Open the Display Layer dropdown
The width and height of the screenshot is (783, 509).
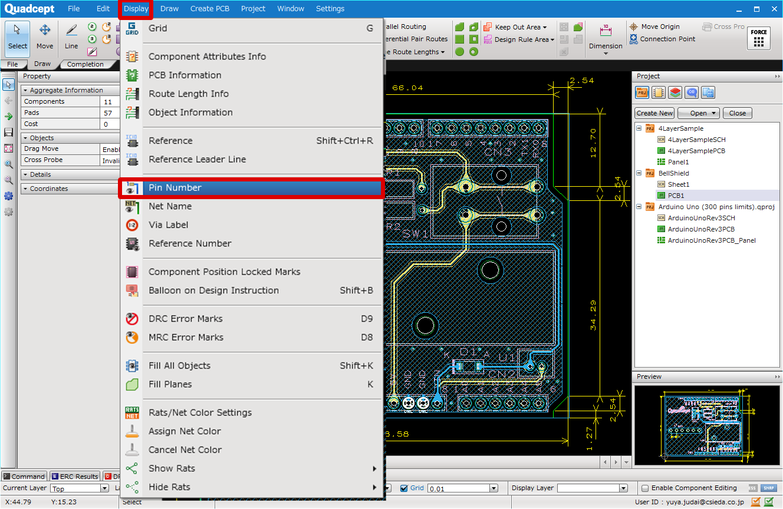tap(623, 488)
